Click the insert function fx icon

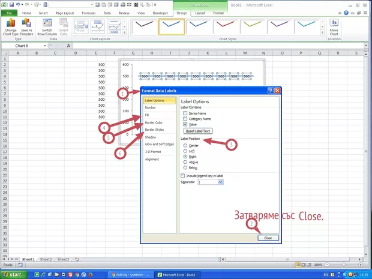tap(69, 46)
